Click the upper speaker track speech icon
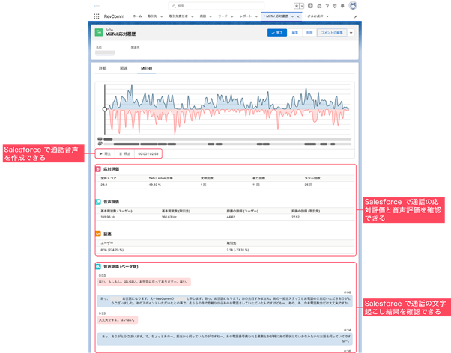The height and width of the screenshot is (353, 451). [x=100, y=139]
